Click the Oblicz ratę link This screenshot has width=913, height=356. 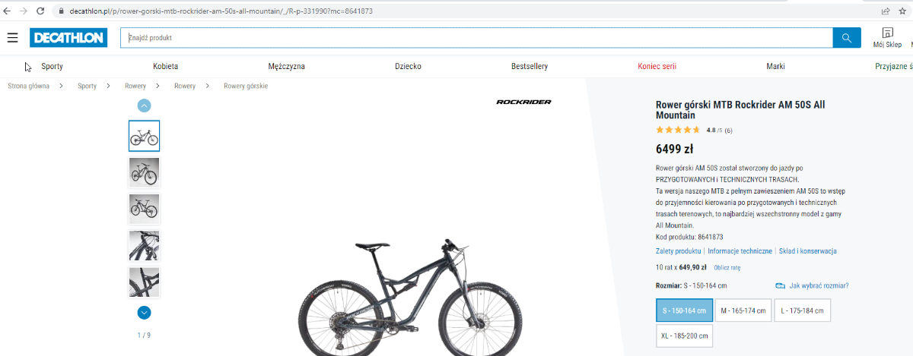coord(727,267)
